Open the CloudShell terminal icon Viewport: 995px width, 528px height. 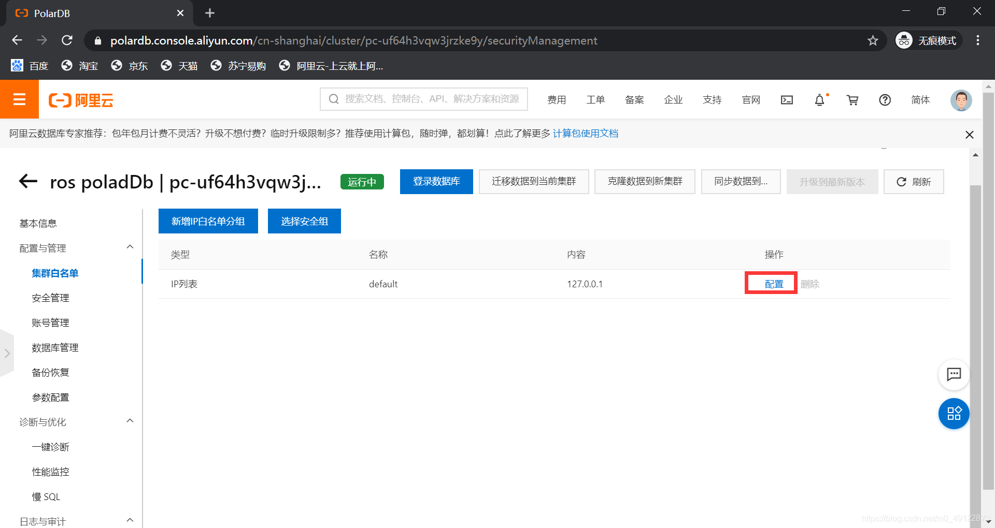tap(787, 100)
